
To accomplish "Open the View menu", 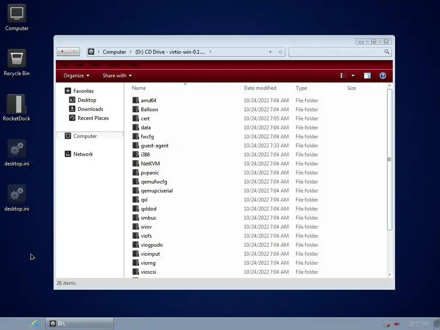I will coord(96,65).
